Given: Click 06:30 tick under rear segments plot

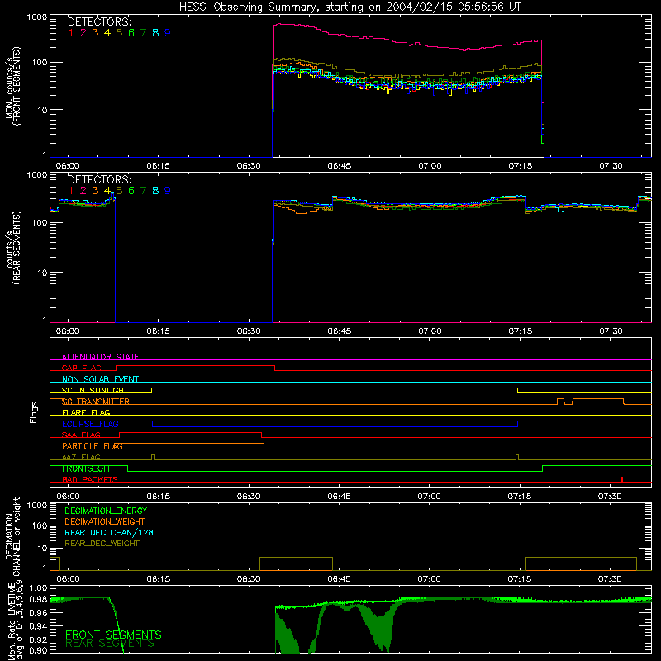Looking at the screenshot, I should [249, 331].
